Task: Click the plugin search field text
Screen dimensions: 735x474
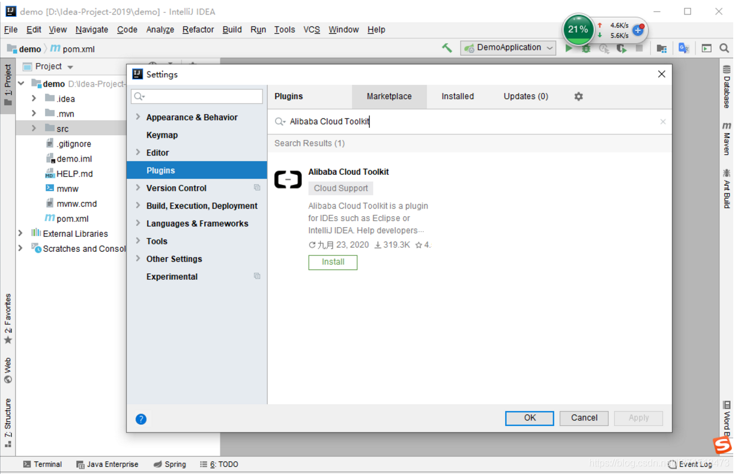Action: [330, 121]
